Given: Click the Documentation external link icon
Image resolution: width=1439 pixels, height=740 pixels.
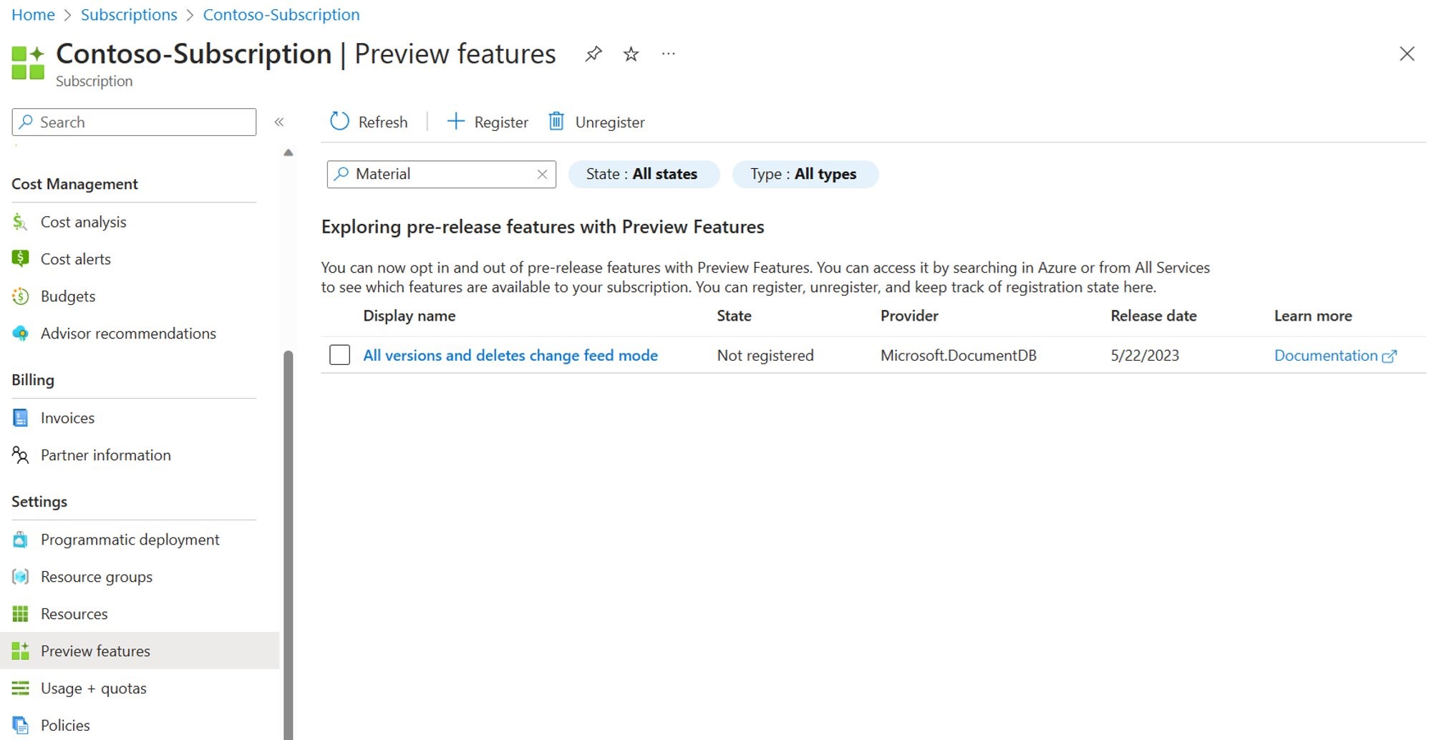Looking at the screenshot, I should pos(1389,356).
